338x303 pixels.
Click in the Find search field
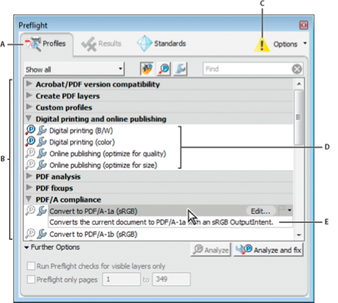click(247, 69)
